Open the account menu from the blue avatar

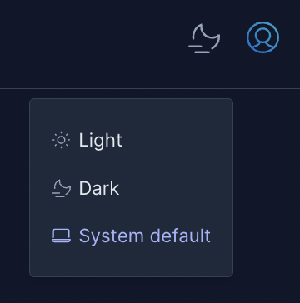point(262,37)
